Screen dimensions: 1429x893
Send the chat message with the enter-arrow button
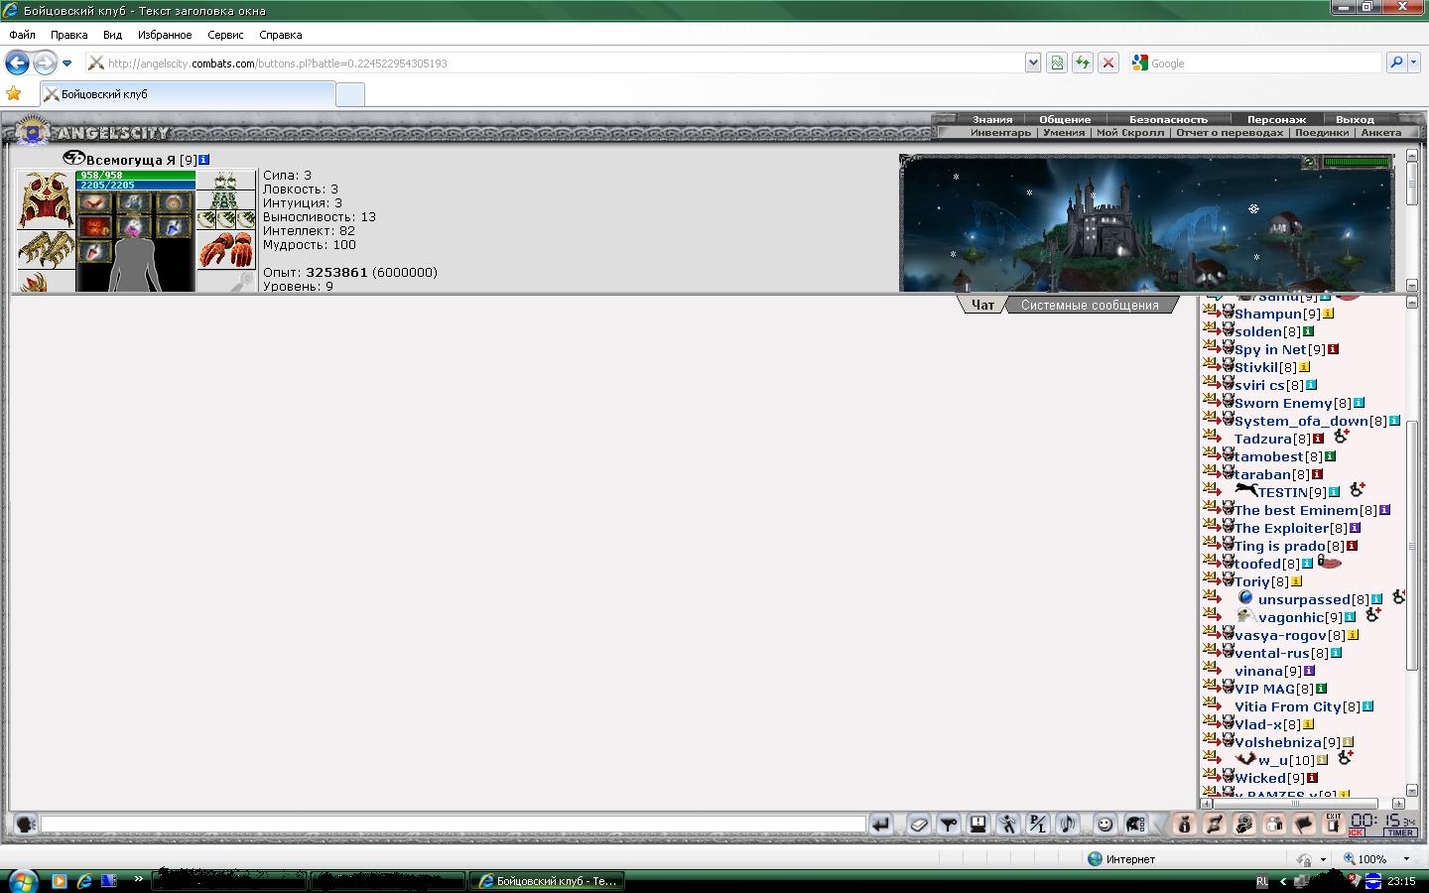(881, 825)
